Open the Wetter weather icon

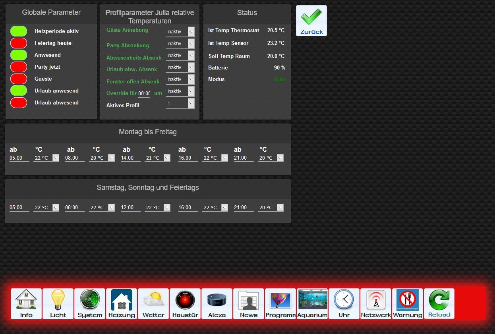[x=153, y=304]
